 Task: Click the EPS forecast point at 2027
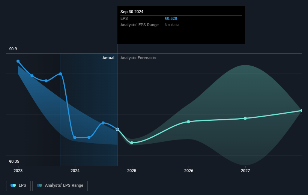pyautogui.click(x=245, y=118)
